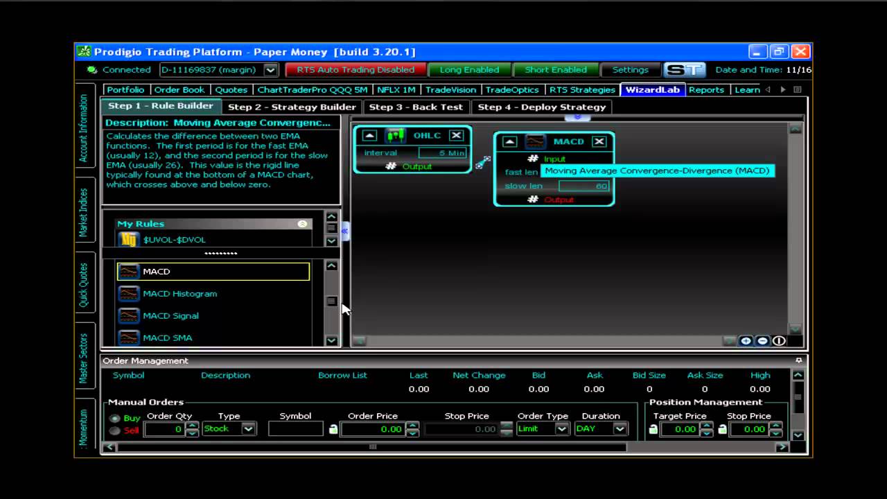
Task: Open the Duration DAY dropdown
Action: 620,429
